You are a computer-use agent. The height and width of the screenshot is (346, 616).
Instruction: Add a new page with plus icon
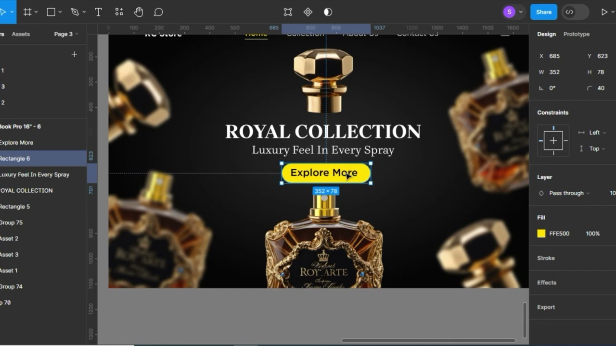tap(74, 54)
